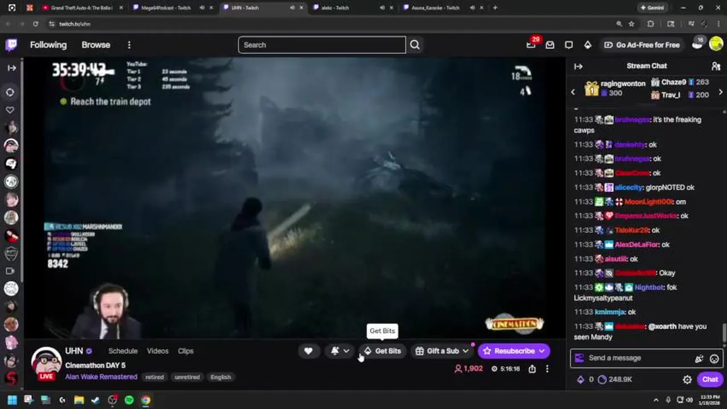727x409 pixels.
Task: Click the Bits diamond icon in top nav
Action: click(588, 45)
